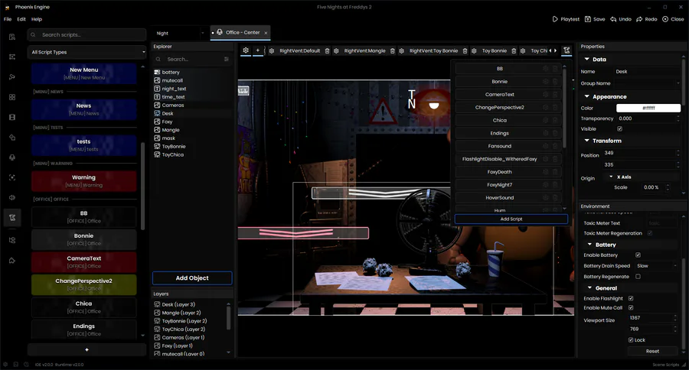Open the File menu
Image resolution: width=689 pixels, height=370 pixels.
[8, 19]
